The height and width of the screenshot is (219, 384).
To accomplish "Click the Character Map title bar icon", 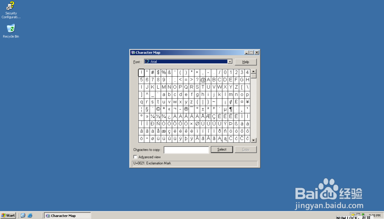I will pyautogui.click(x=133, y=53).
